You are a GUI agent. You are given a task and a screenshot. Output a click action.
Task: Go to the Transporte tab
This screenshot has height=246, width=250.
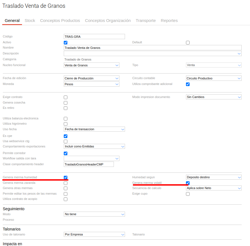tap(146, 21)
